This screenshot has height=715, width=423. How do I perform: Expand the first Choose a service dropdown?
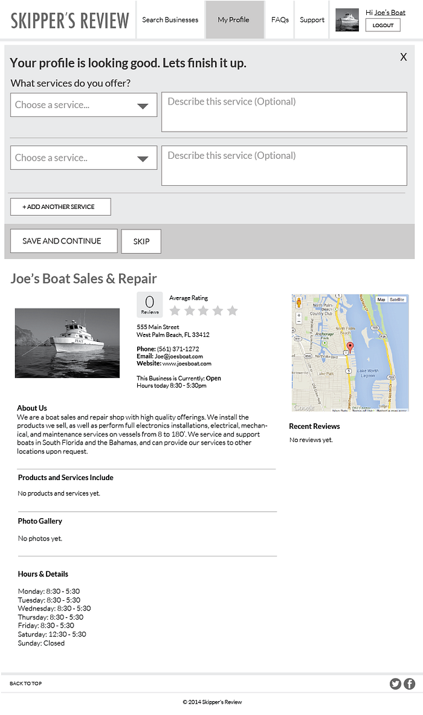(x=84, y=105)
